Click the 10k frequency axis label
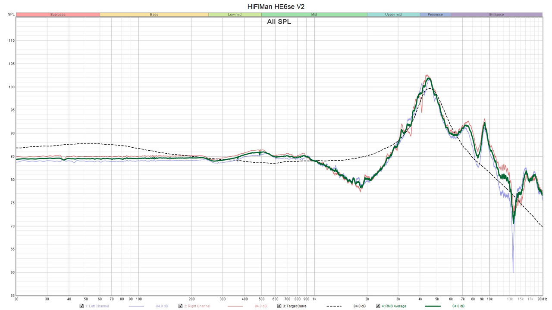 tap(489, 299)
